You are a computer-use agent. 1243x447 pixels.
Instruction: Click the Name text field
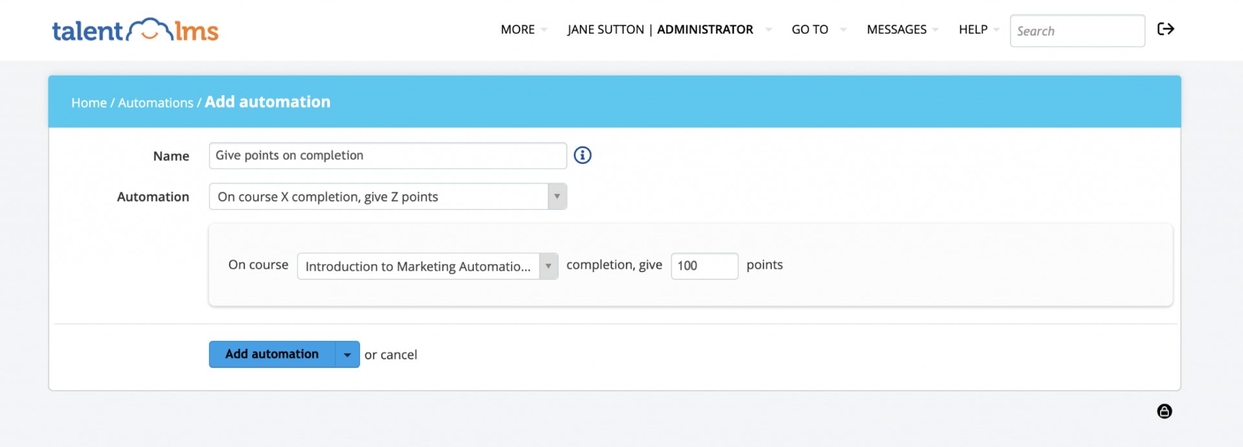[387, 155]
